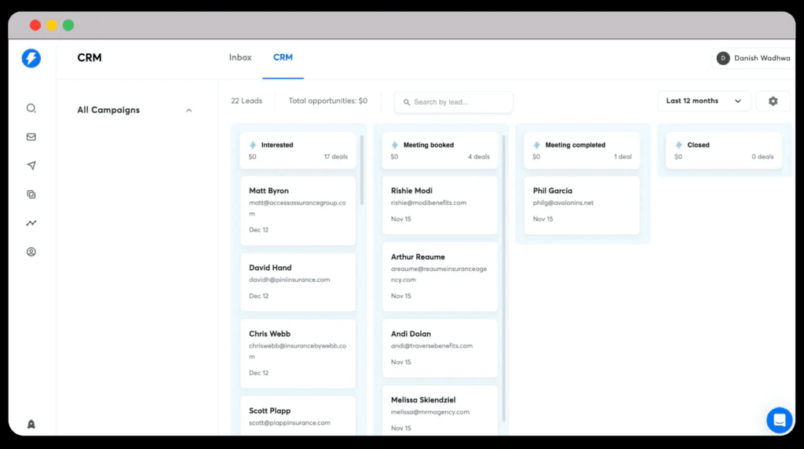Viewport: 804px width, 449px height.
Task: Click the rocket icon in the sidebar
Action: click(x=31, y=425)
